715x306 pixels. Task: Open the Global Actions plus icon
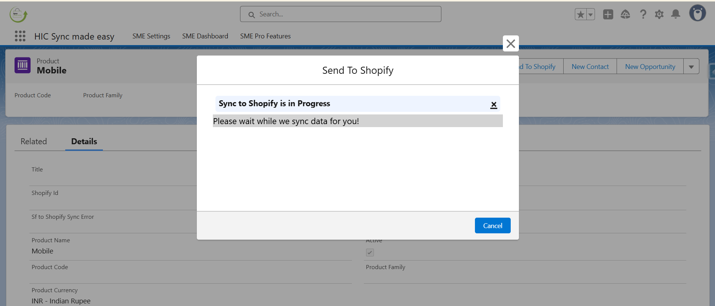608,15
